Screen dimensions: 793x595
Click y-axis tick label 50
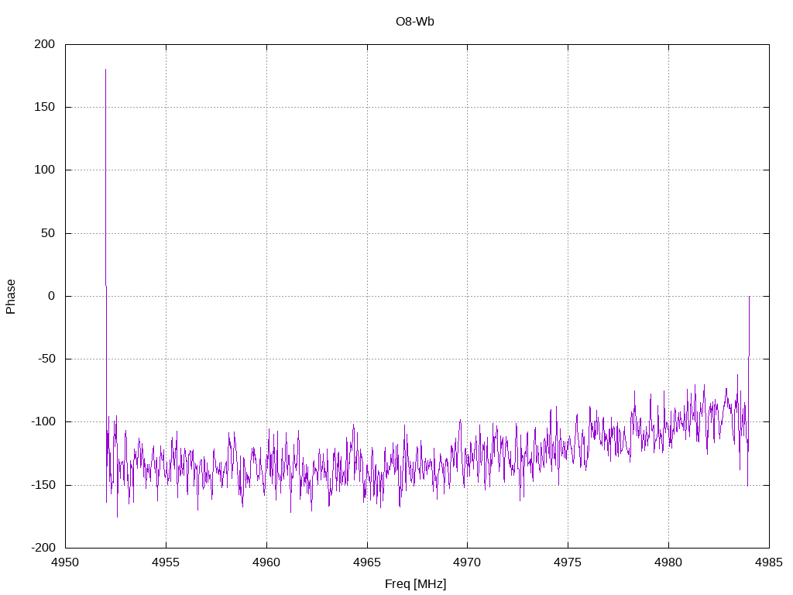point(48,233)
